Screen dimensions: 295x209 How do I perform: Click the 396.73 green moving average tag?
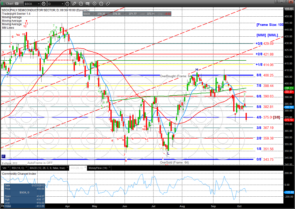click(x=289, y=88)
